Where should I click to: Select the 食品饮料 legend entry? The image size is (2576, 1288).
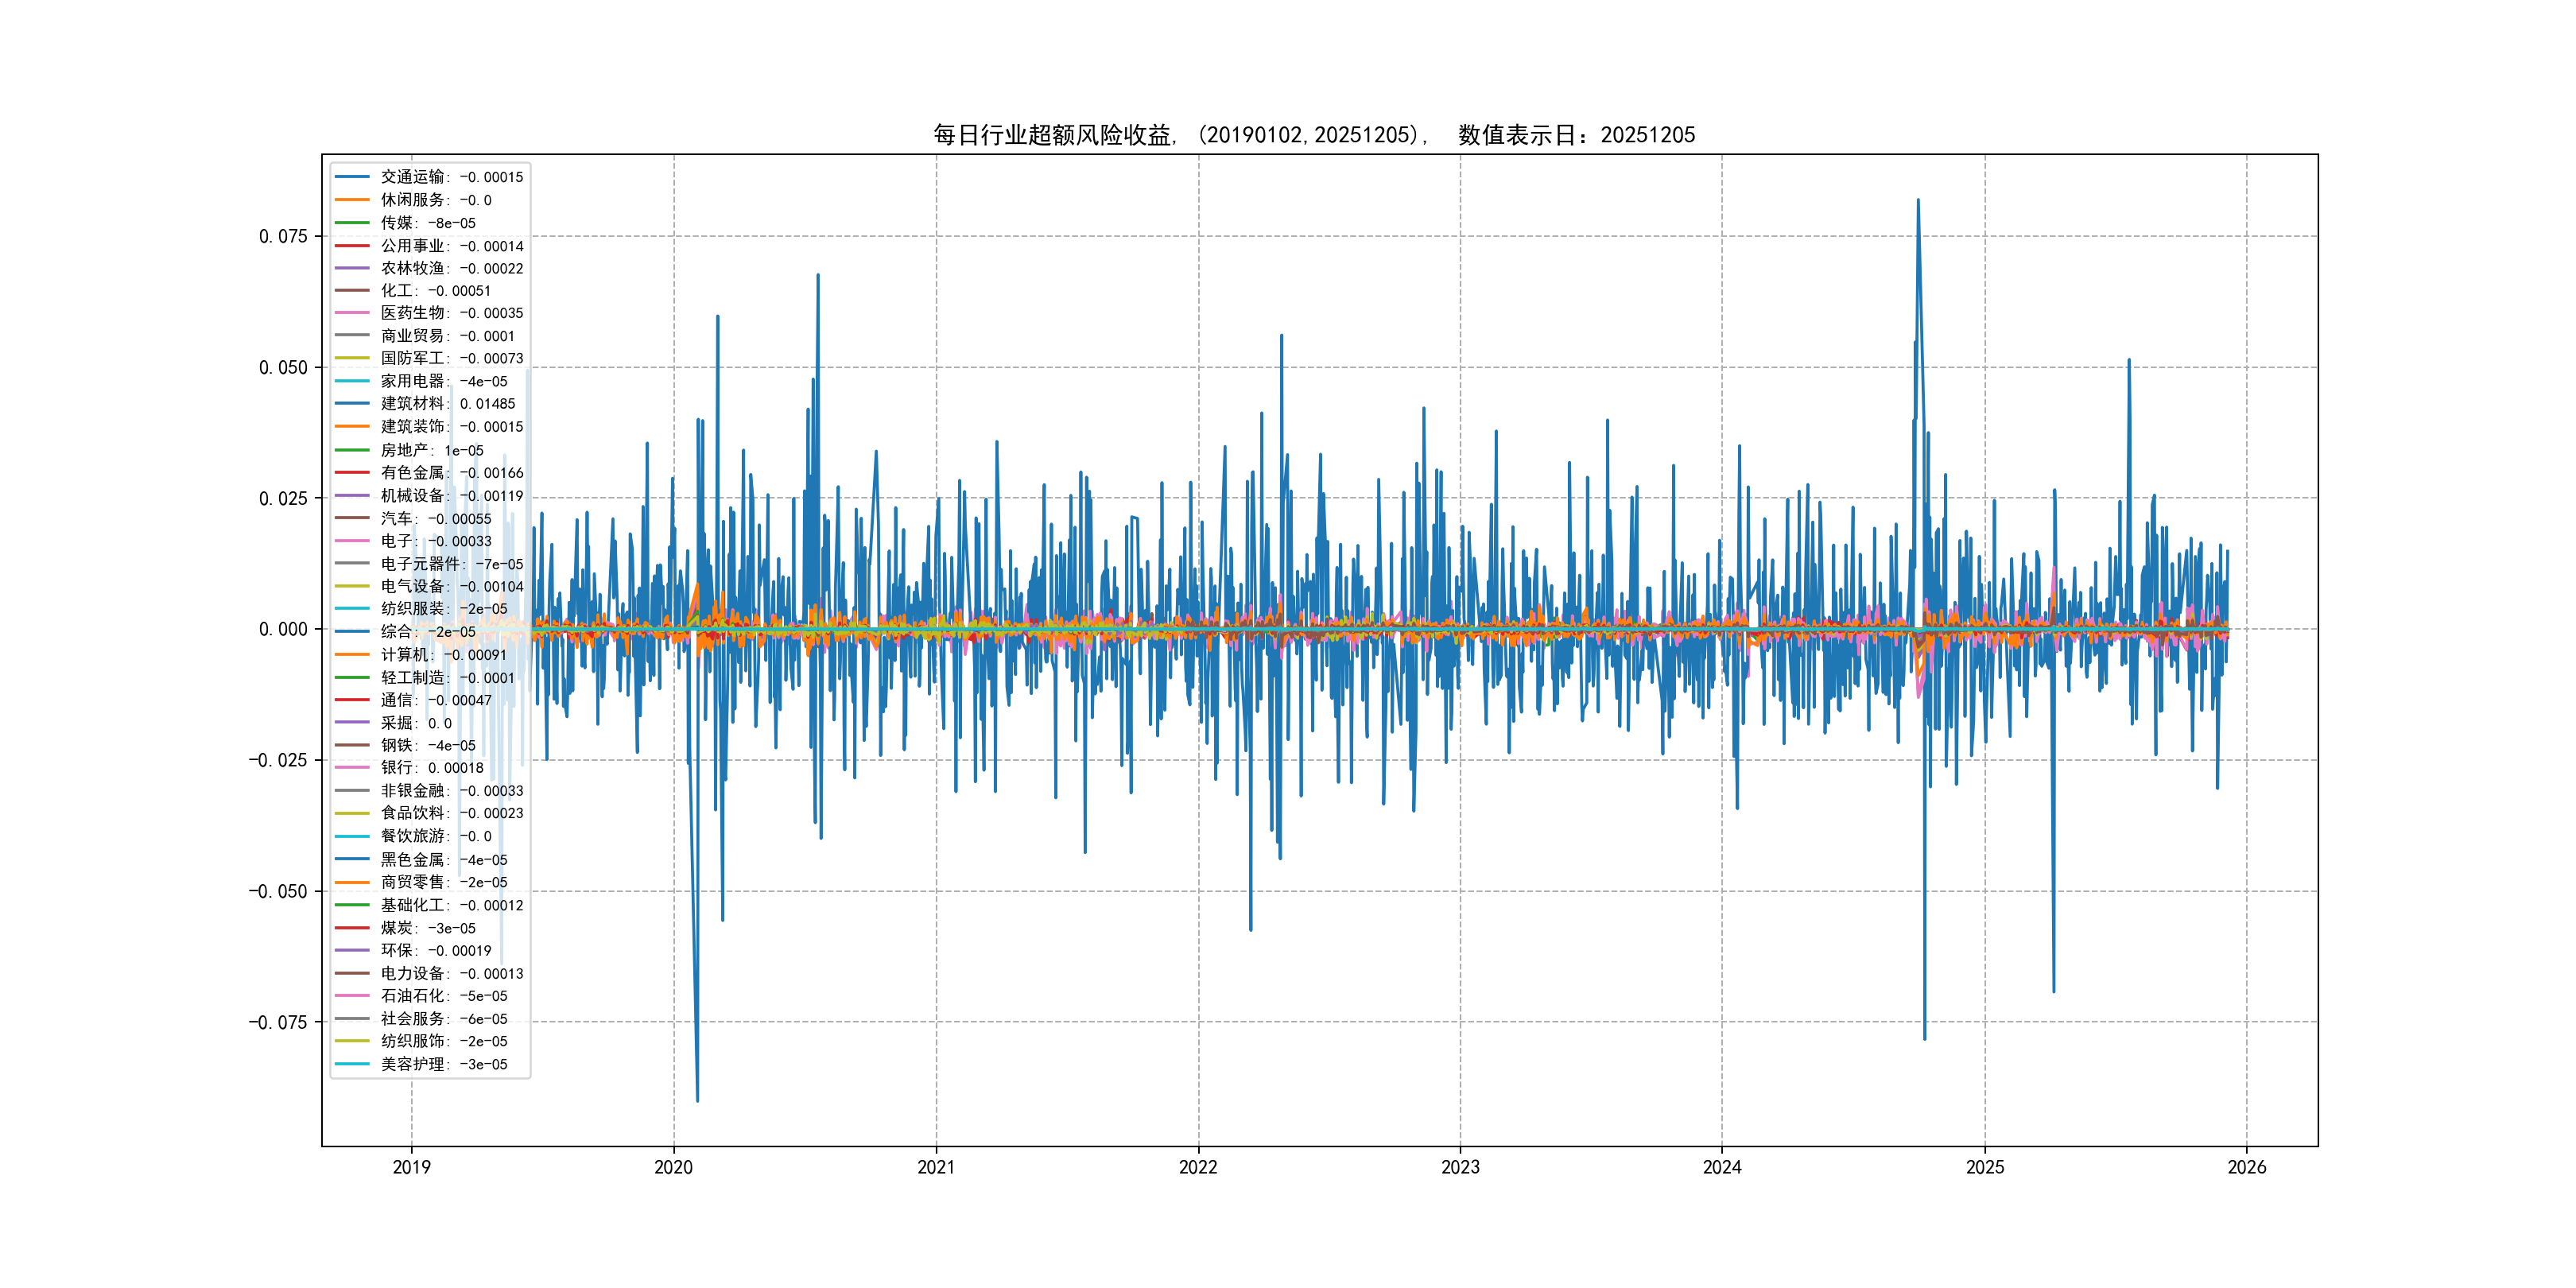(451, 813)
